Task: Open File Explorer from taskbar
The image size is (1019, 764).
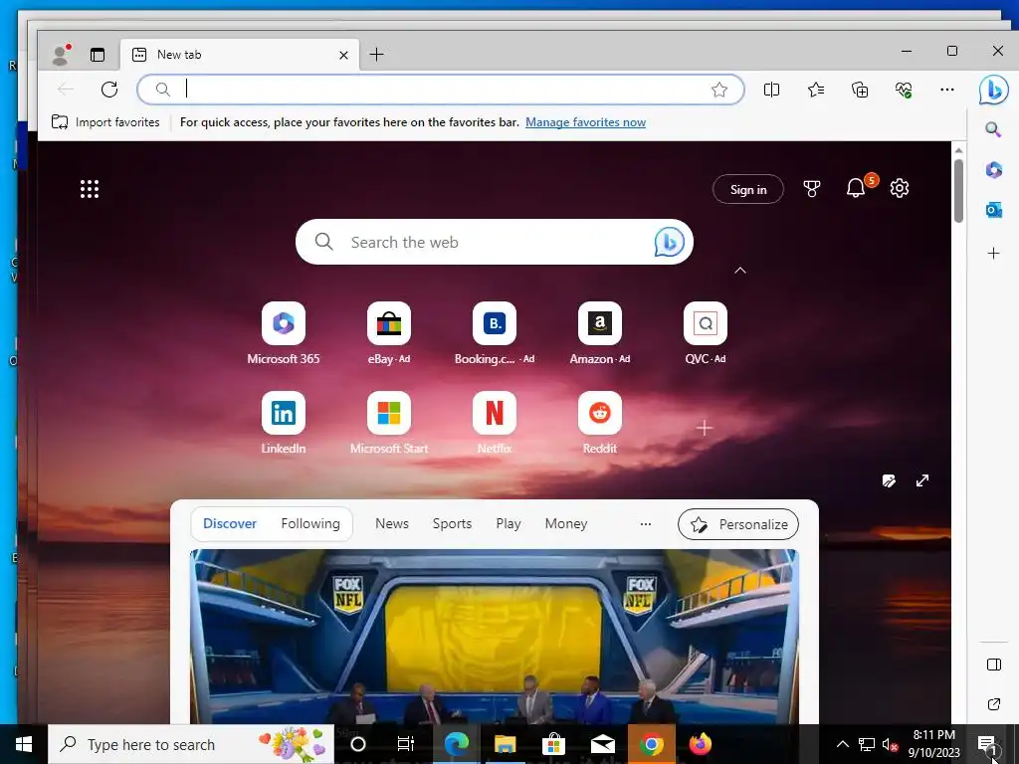Action: click(x=505, y=744)
